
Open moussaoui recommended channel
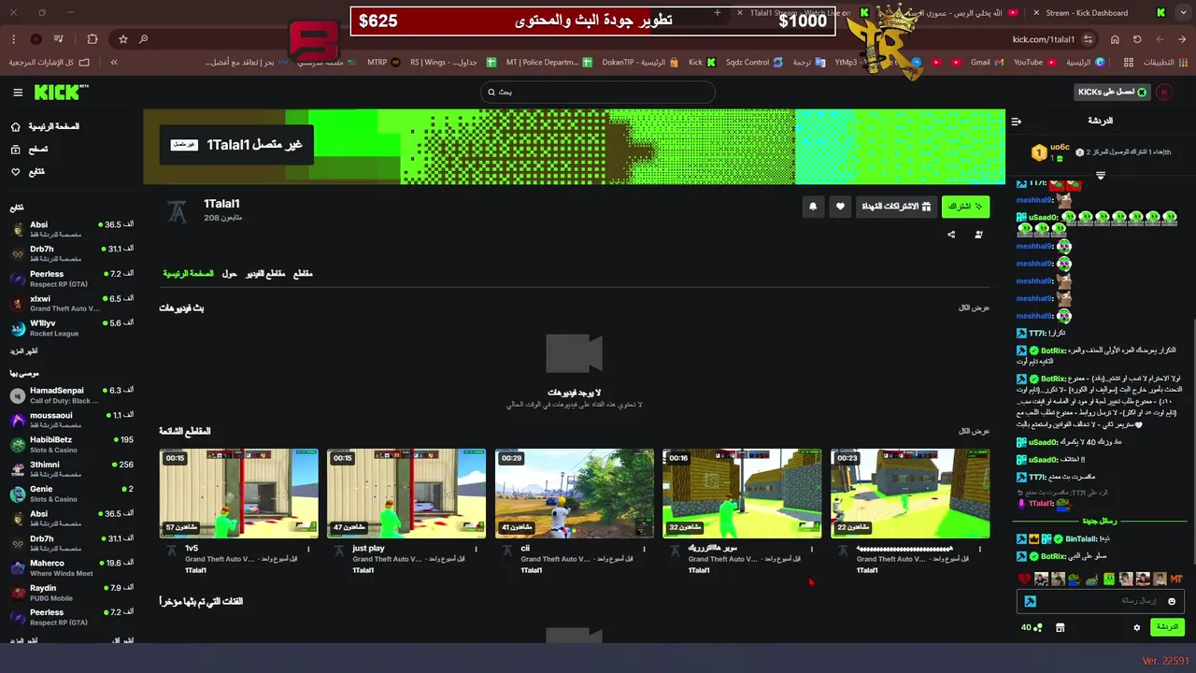coord(71,420)
